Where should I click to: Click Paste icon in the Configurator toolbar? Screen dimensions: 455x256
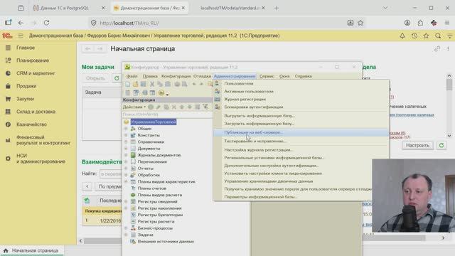tap(168, 84)
